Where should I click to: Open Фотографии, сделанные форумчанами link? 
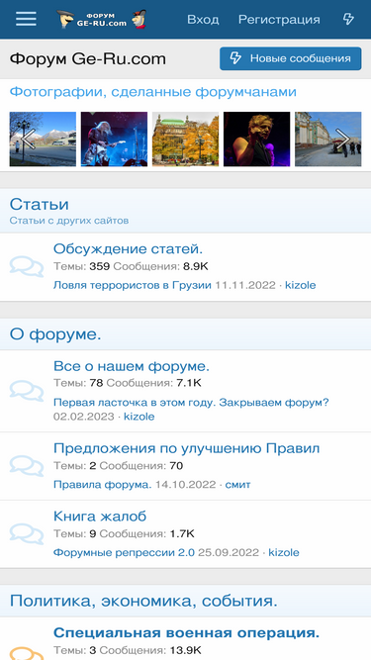coord(153,92)
